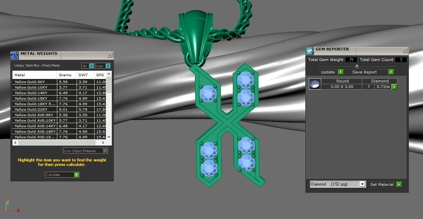The image size is (423, 219).
Task: Select the Yellow Gold:10KY row
Action: (59, 87)
